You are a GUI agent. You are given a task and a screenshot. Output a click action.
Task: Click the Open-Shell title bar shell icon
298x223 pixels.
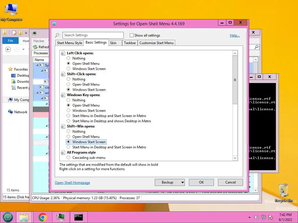[54, 24]
